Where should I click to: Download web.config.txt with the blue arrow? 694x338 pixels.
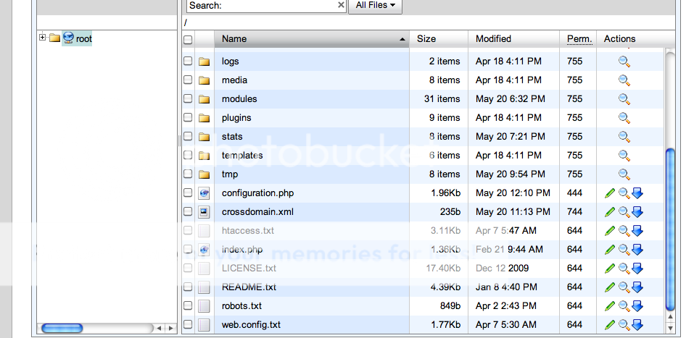point(637,325)
